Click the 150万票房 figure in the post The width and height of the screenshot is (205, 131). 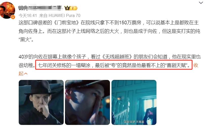click(x=130, y=23)
